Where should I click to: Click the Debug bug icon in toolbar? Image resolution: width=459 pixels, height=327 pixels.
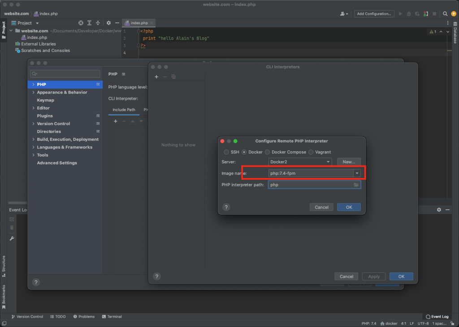[x=409, y=14]
